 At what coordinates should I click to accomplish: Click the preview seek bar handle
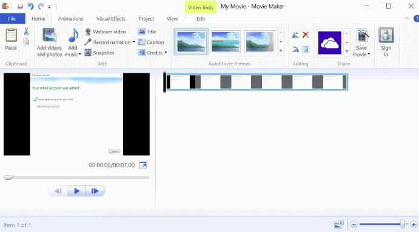[x=8, y=177]
